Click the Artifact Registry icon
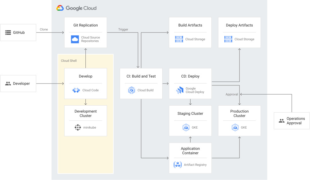Viewport: 310px width, 180px height. point(178,165)
